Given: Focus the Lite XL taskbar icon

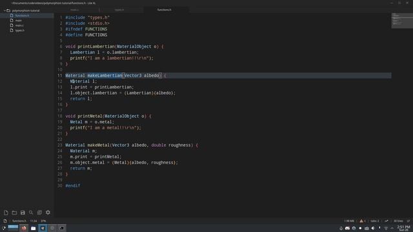Looking at the screenshot, I should (43, 228).
